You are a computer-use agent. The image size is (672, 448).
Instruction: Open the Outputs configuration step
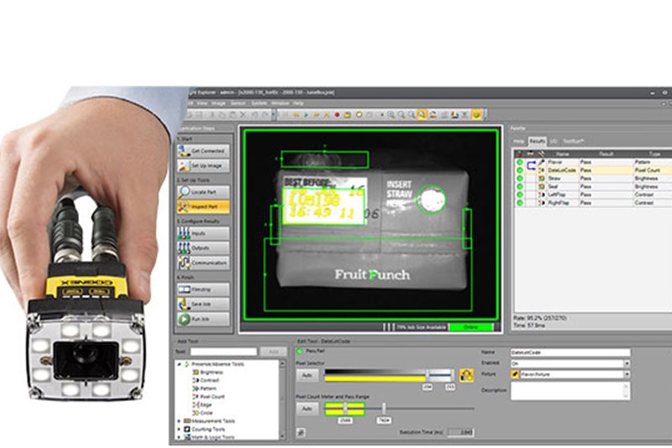(x=203, y=247)
